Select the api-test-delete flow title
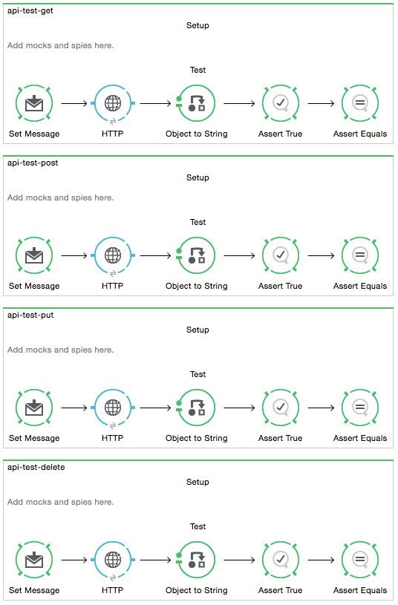 click(36, 467)
